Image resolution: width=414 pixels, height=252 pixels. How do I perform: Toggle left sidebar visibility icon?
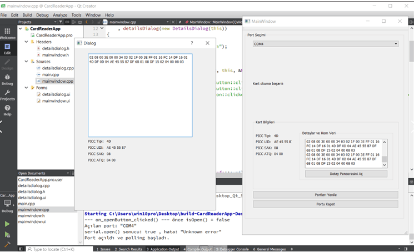pos(21,249)
